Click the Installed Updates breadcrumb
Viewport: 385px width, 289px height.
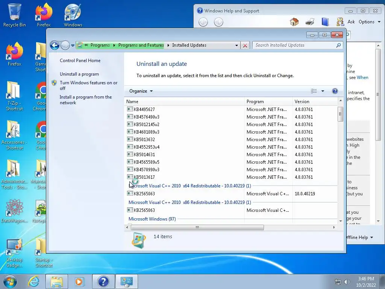pos(189,45)
